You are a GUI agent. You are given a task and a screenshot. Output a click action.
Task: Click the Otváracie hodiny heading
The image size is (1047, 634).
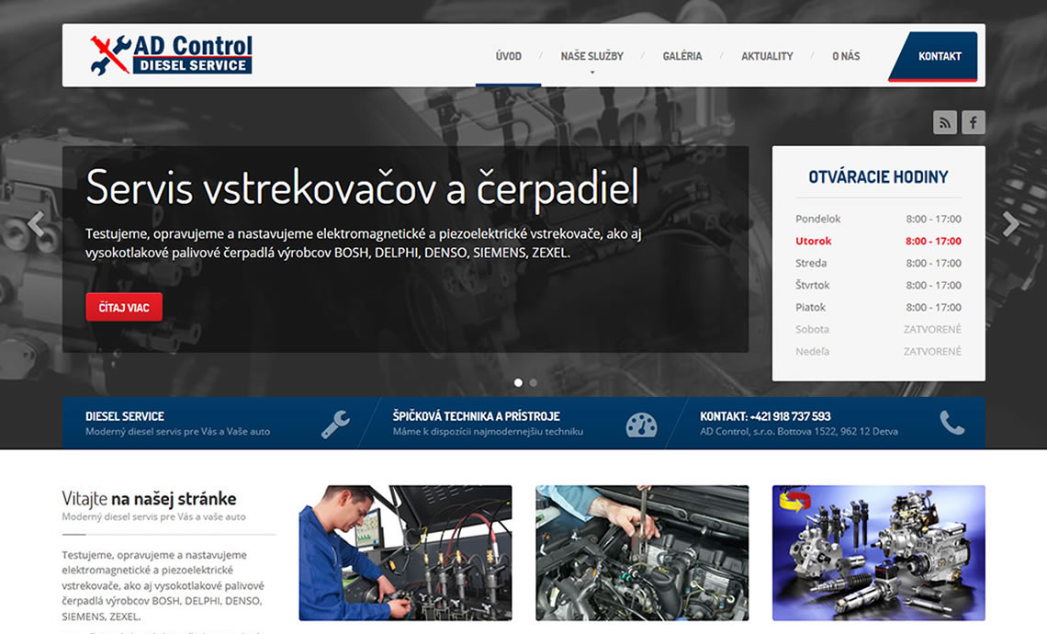(878, 177)
